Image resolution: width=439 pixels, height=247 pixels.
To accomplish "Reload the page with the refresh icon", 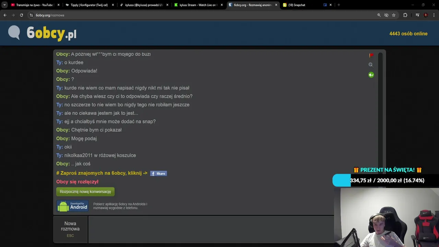I will click(x=21, y=15).
